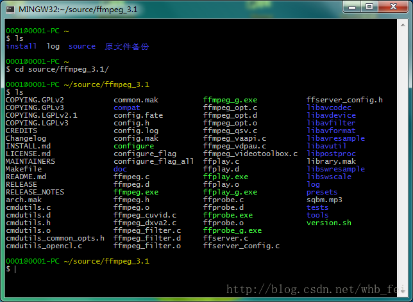Click the green 'configure' script name

point(134,146)
